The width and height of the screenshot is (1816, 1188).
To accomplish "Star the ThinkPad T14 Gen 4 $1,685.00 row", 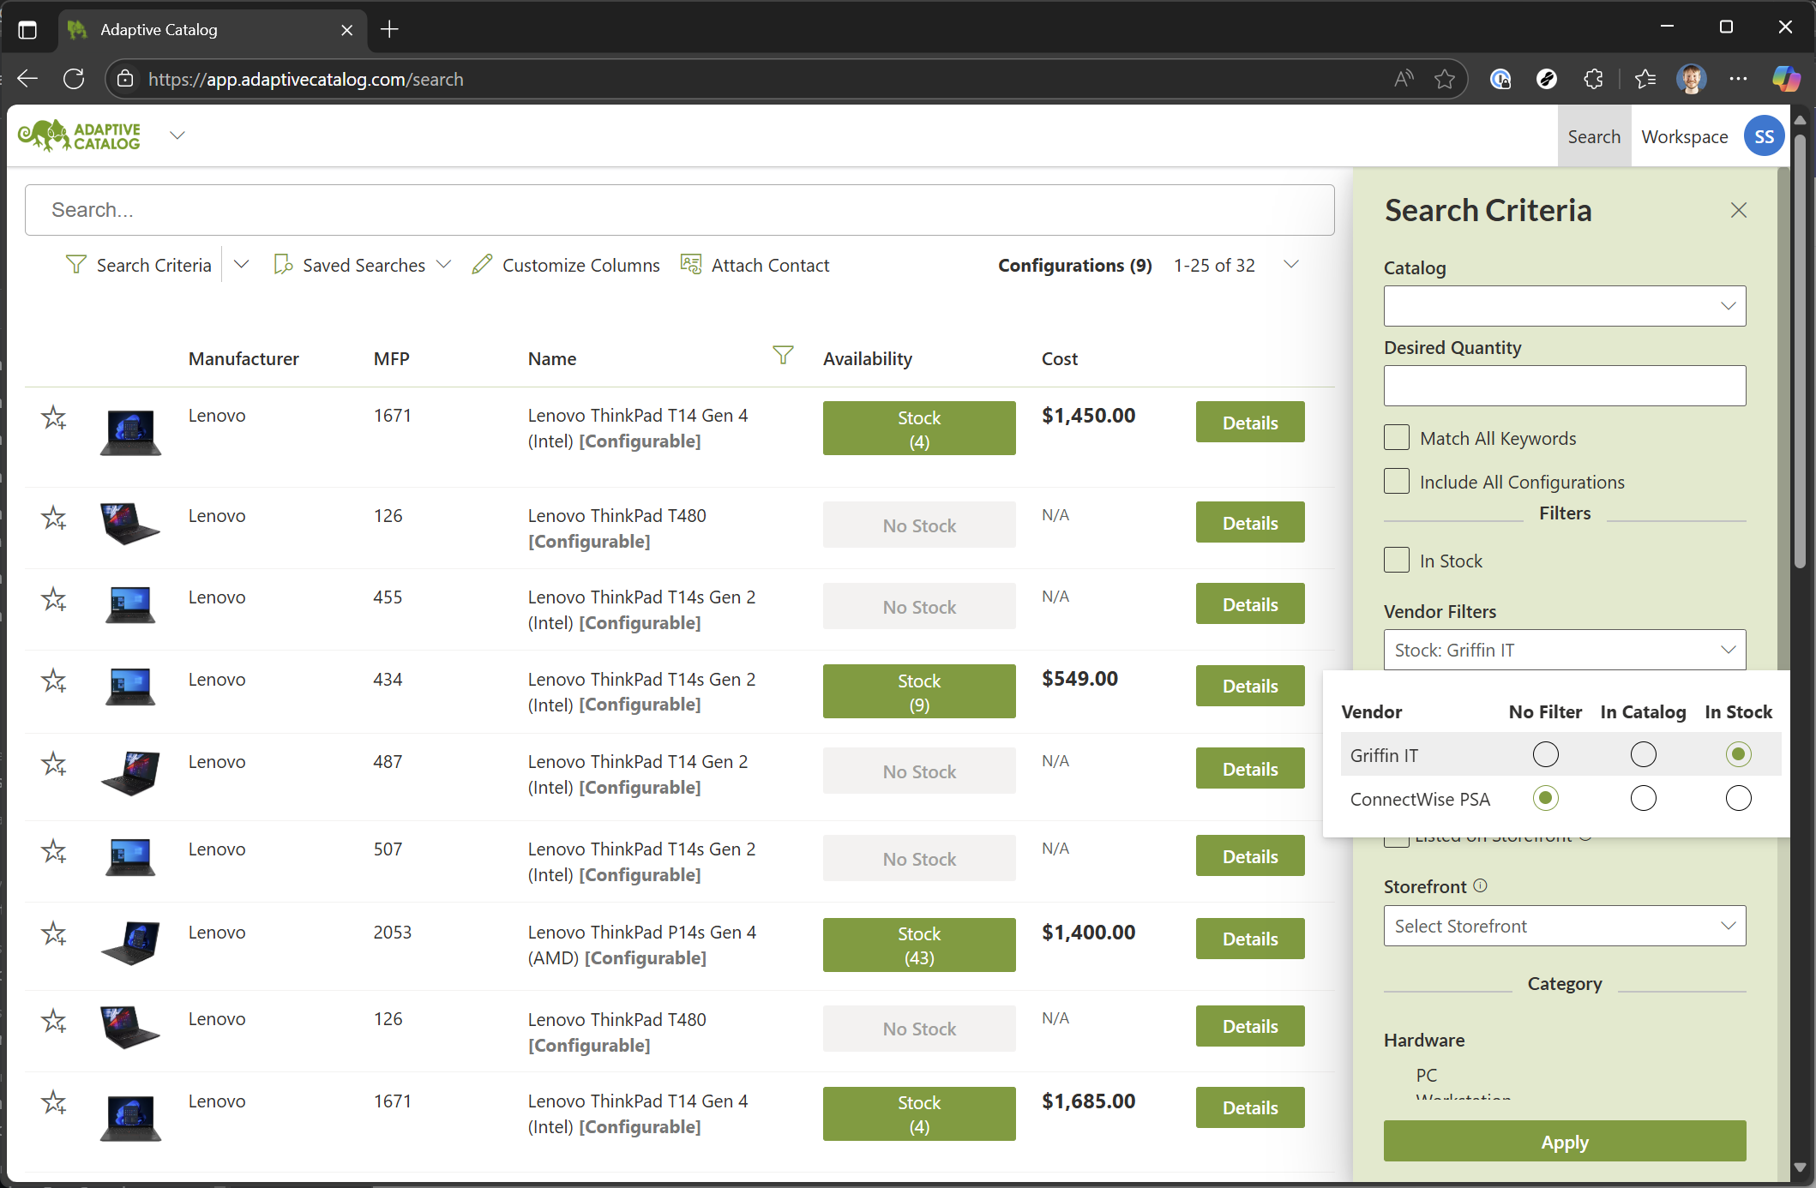I will pos(54,1102).
